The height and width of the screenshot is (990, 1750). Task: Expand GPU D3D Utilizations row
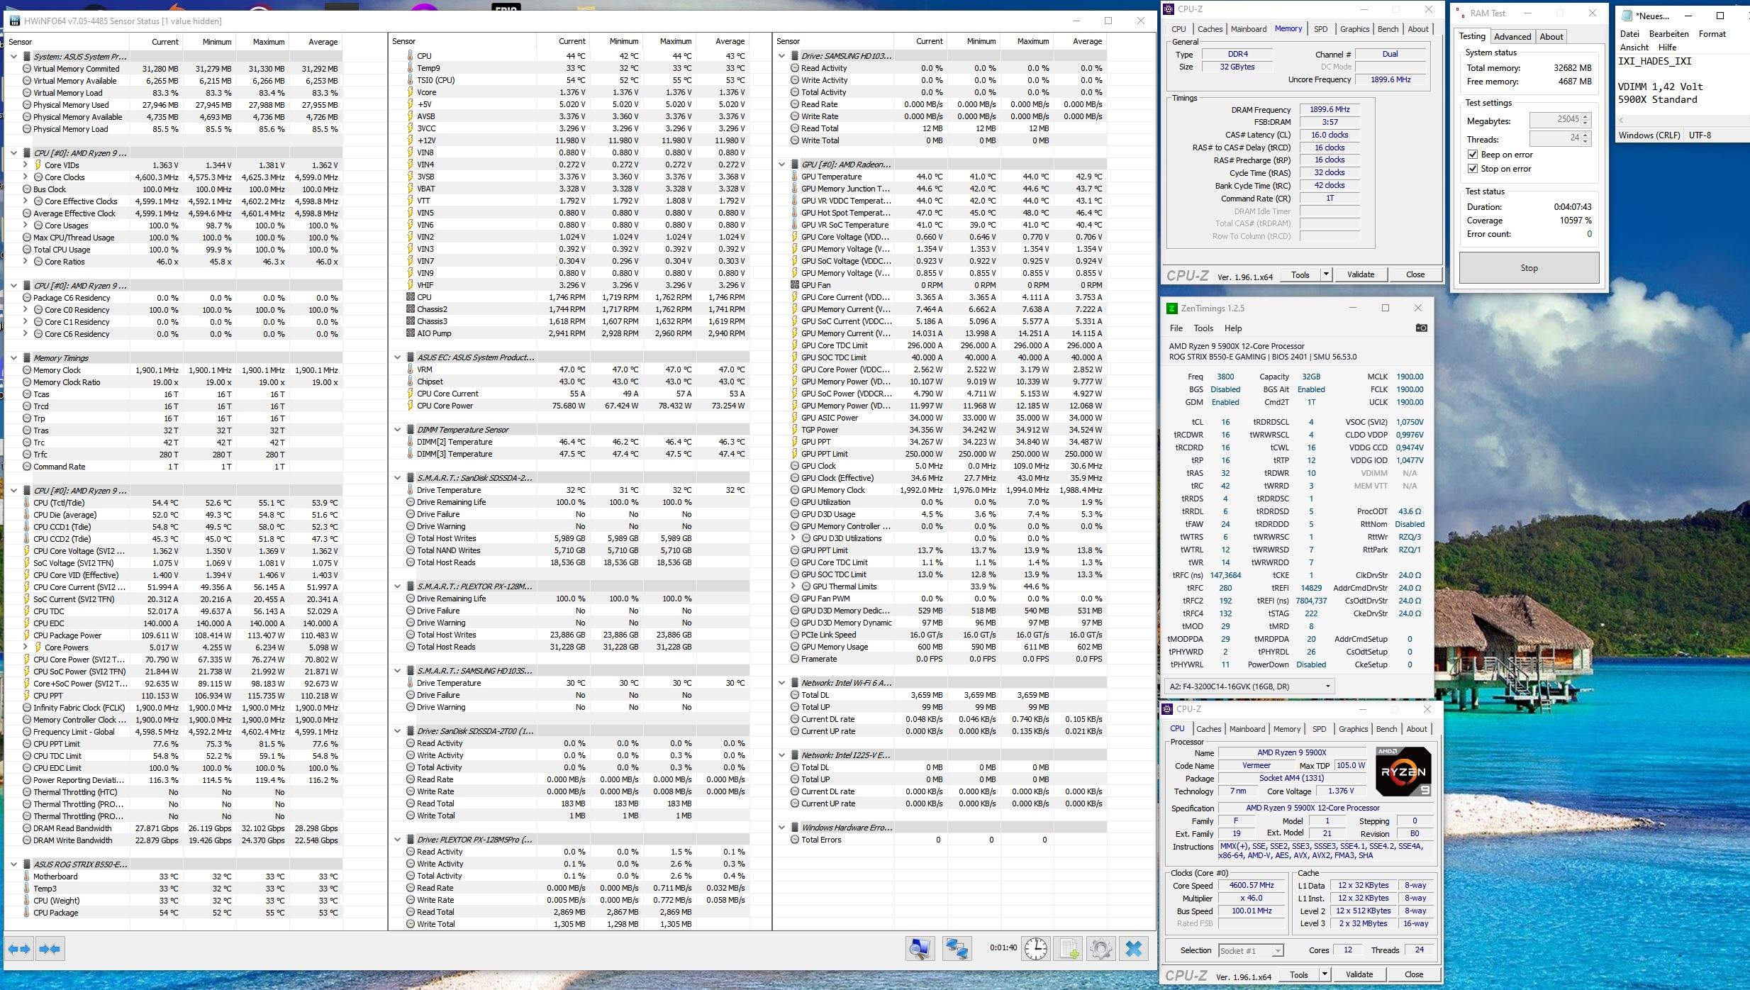[793, 538]
